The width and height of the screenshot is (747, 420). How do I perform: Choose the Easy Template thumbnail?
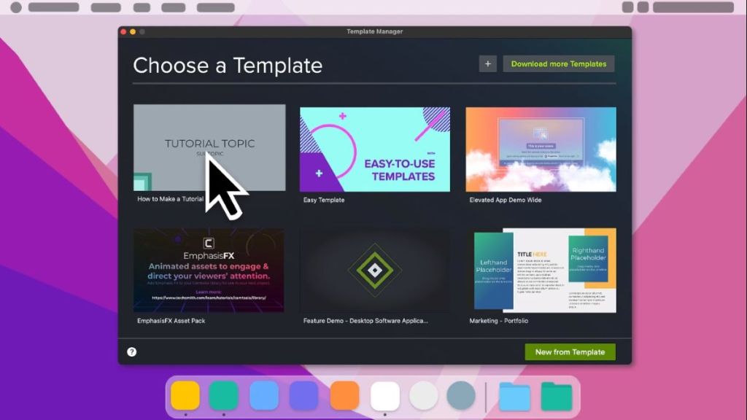coord(375,149)
